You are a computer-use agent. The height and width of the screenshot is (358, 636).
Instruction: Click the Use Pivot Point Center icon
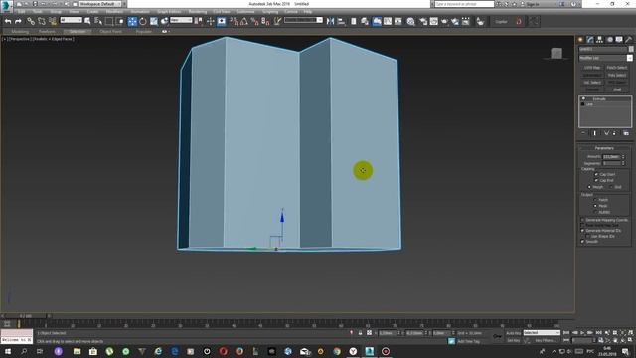coord(199,21)
